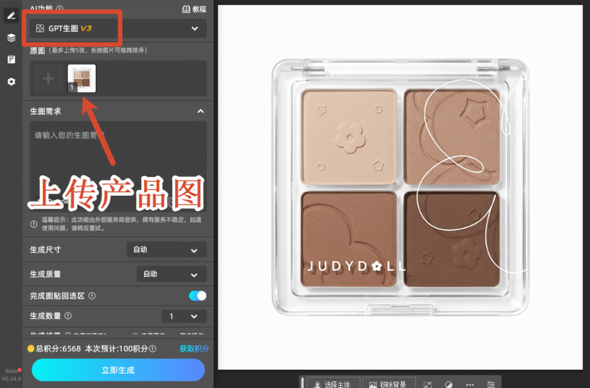
Task: Click 选择主体 select subject button
Action: click(334, 383)
